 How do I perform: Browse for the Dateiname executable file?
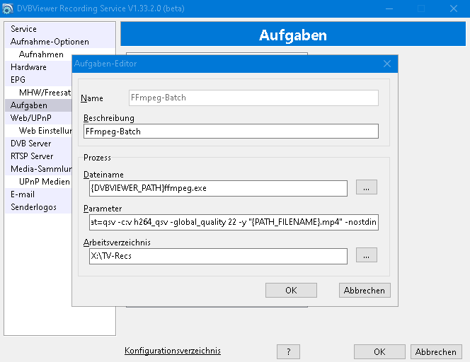point(366,187)
